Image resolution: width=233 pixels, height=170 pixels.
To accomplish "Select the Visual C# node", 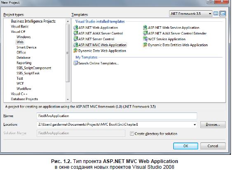I will click(x=18, y=32).
